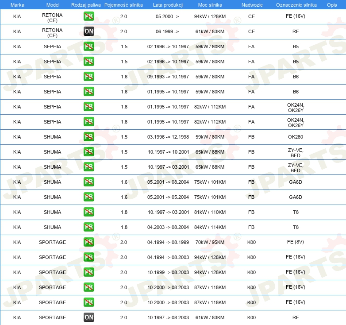Select the petrol icon in the SEPHIA 1.6 01.1995 row
This screenshot has width=346, height=325.
(x=88, y=91)
